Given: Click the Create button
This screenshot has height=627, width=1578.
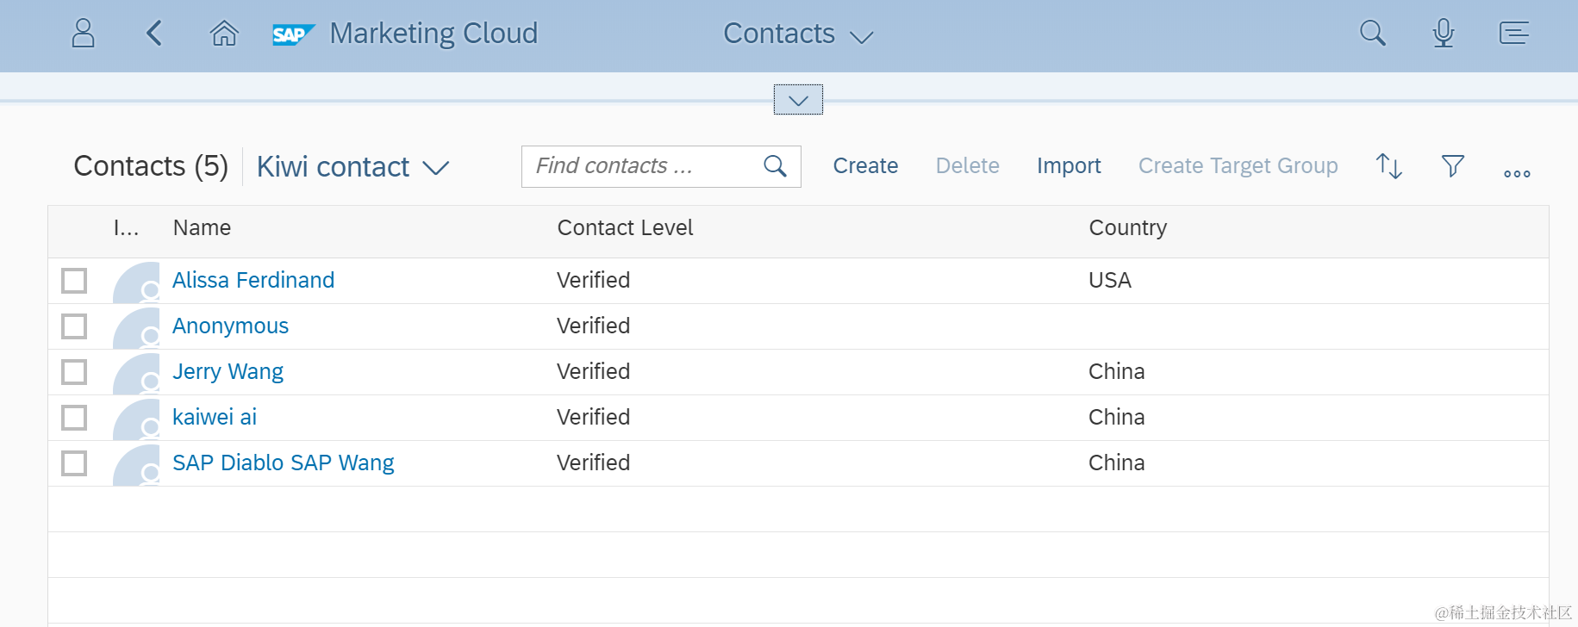Looking at the screenshot, I should pos(865,165).
